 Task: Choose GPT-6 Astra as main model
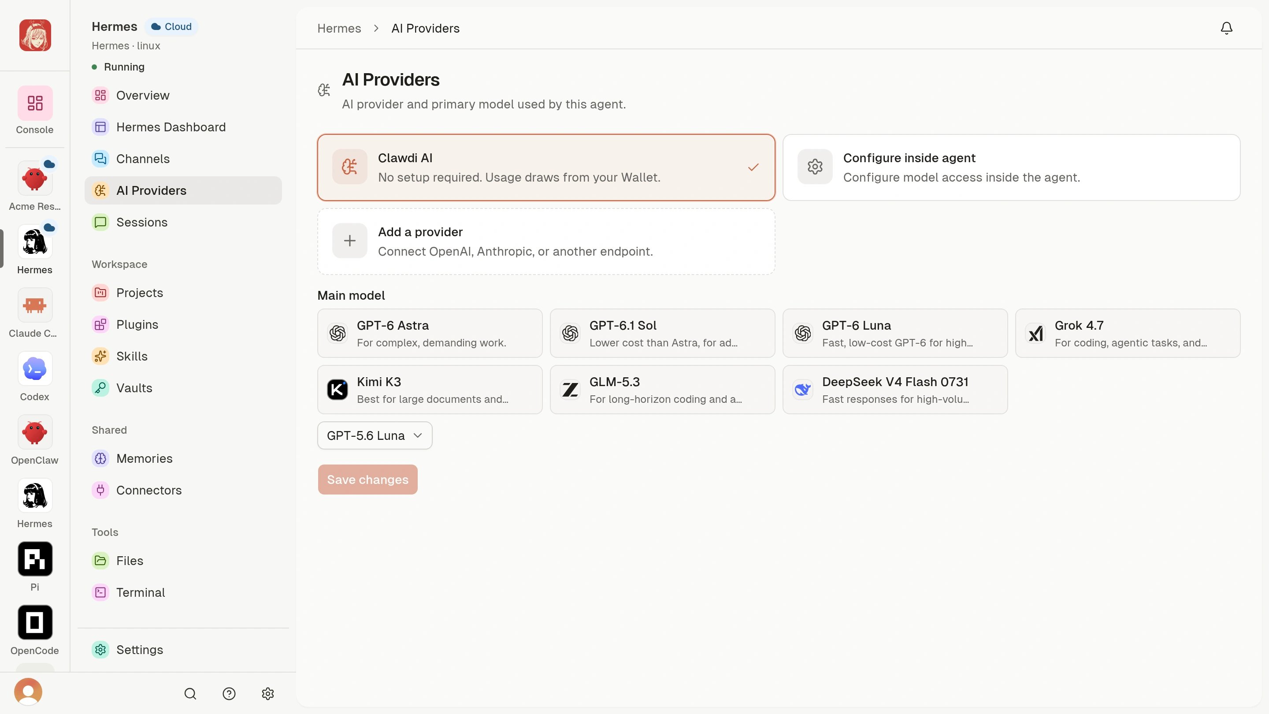click(430, 333)
